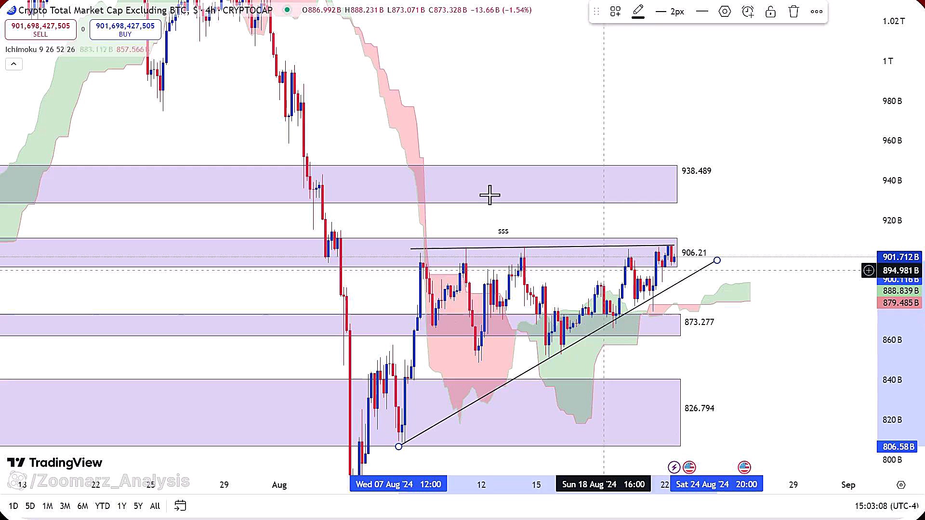Click the 888.839B green price label

pyautogui.click(x=900, y=291)
